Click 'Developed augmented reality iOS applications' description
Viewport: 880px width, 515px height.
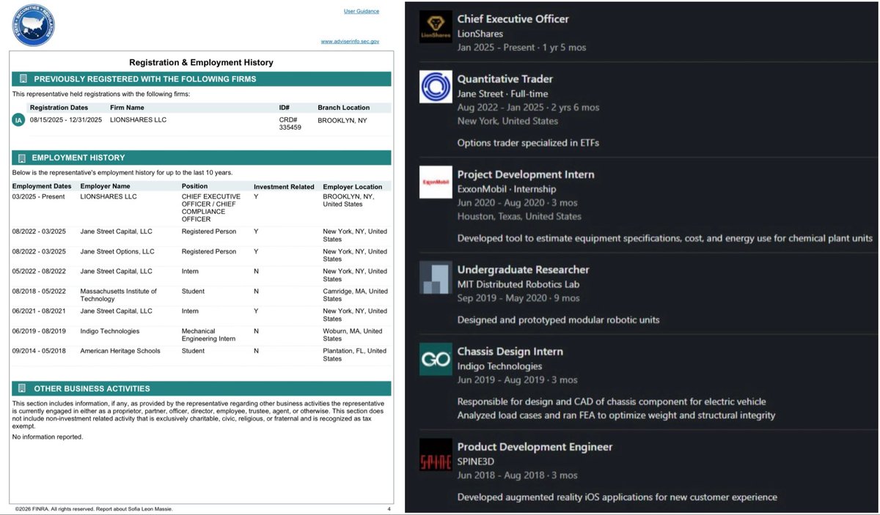point(617,497)
